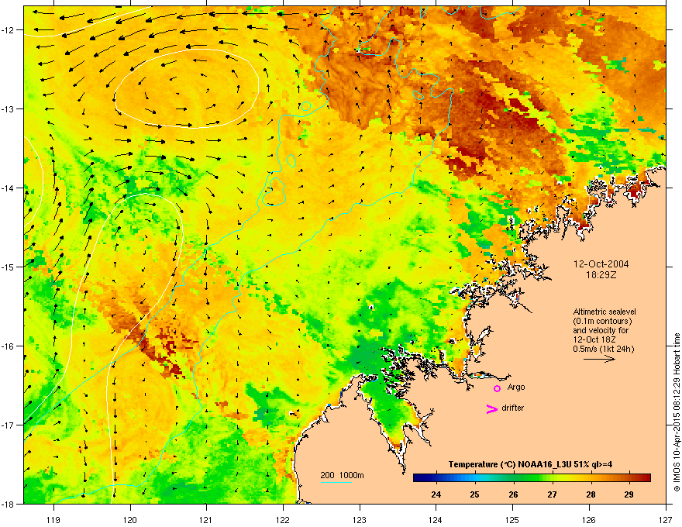Click the '119' longitude axis label
Image resolution: width=682 pixels, height=527 pixels.
pyautogui.click(x=53, y=519)
